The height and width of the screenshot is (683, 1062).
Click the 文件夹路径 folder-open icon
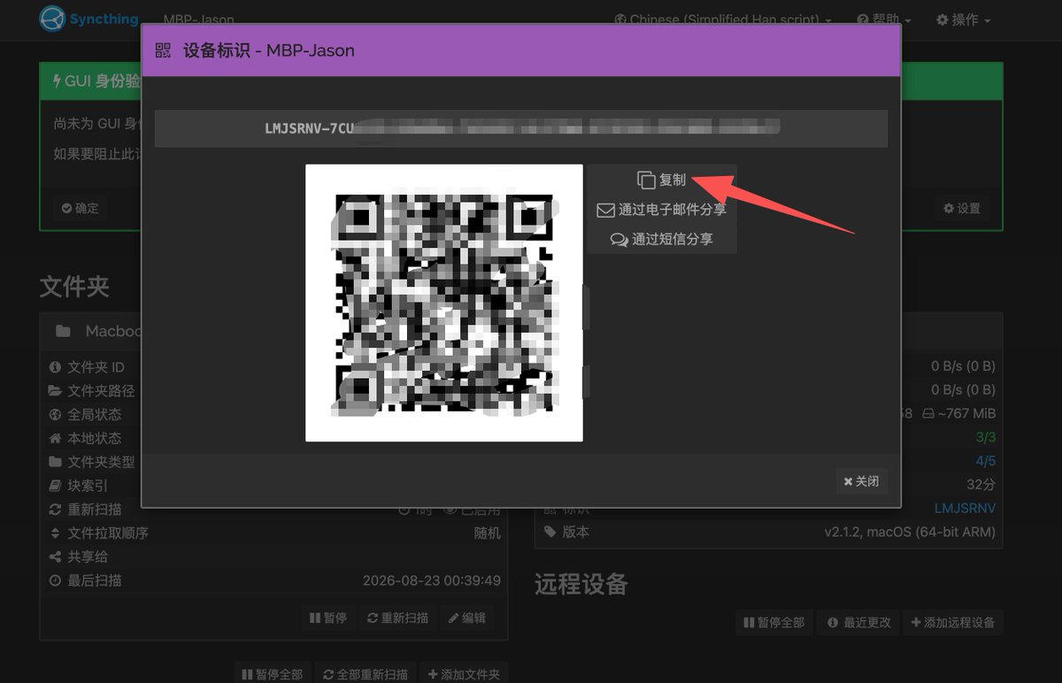click(x=55, y=390)
